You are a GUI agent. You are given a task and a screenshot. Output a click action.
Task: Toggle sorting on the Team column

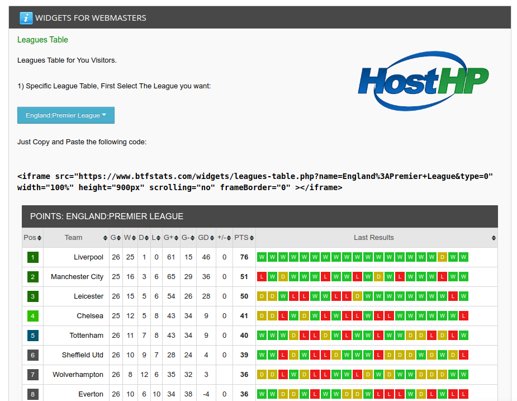point(73,237)
